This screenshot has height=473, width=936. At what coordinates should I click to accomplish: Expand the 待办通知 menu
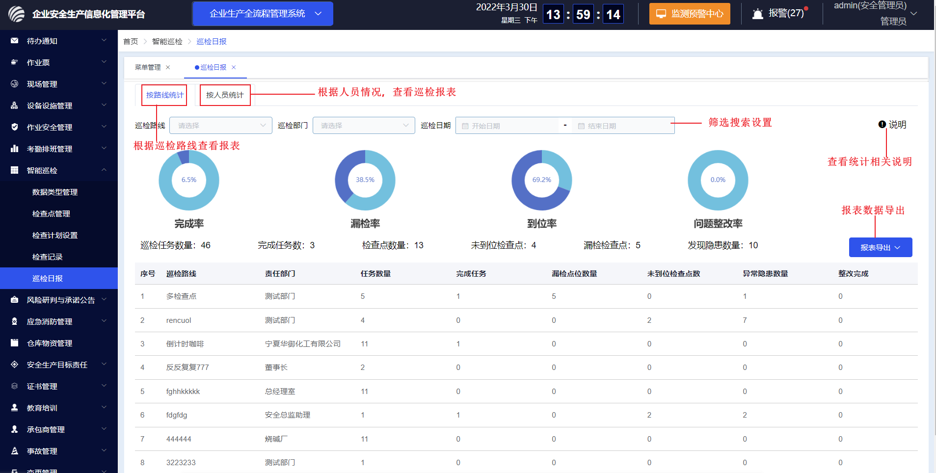(x=104, y=40)
